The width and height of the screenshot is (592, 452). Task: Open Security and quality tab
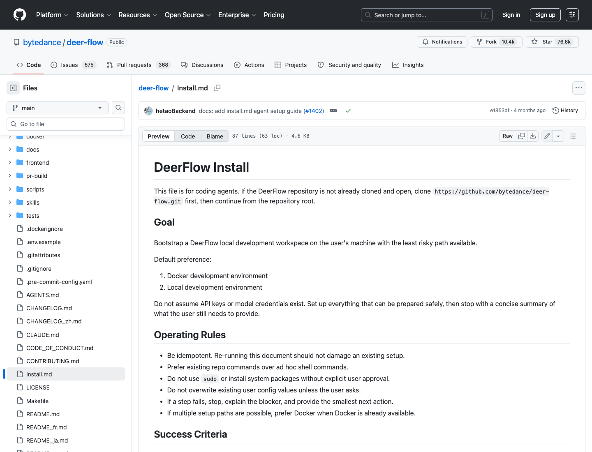tap(349, 65)
